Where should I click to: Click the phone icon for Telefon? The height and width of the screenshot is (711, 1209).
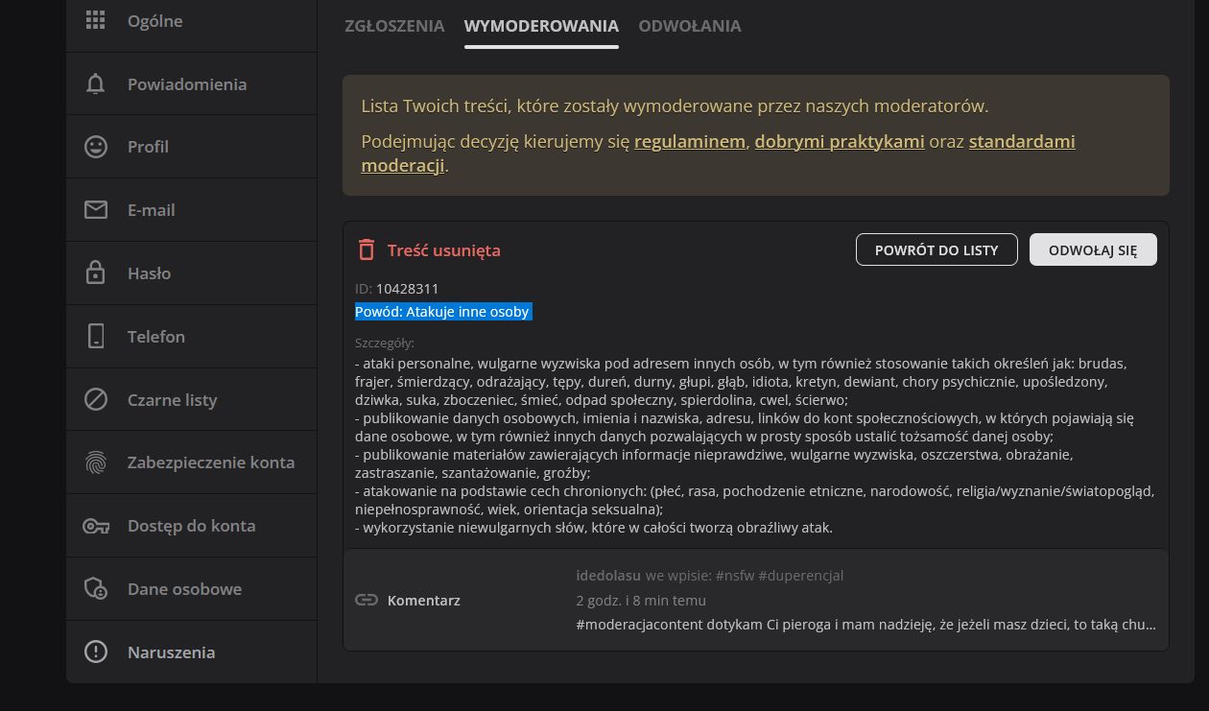[x=95, y=337]
